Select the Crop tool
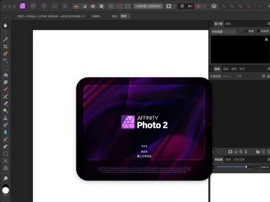 pyautogui.click(x=5, y=47)
